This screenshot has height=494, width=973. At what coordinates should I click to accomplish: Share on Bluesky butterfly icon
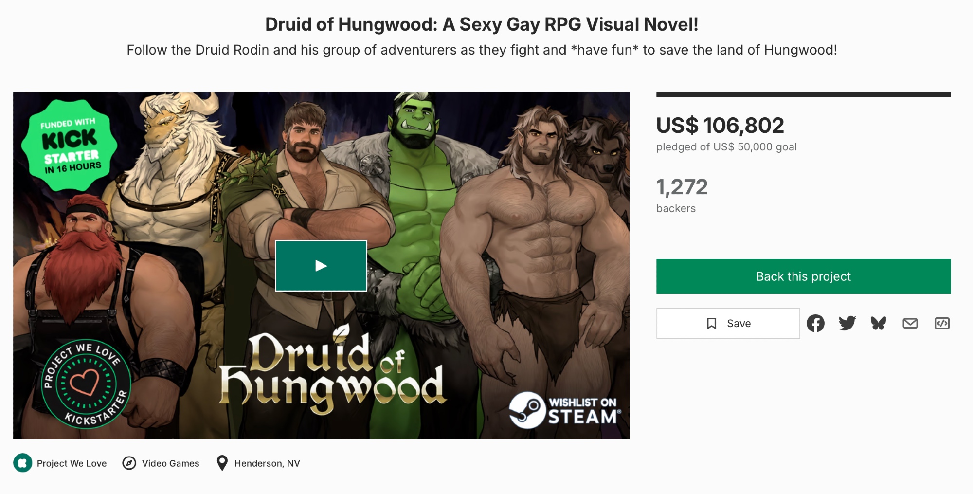(879, 323)
